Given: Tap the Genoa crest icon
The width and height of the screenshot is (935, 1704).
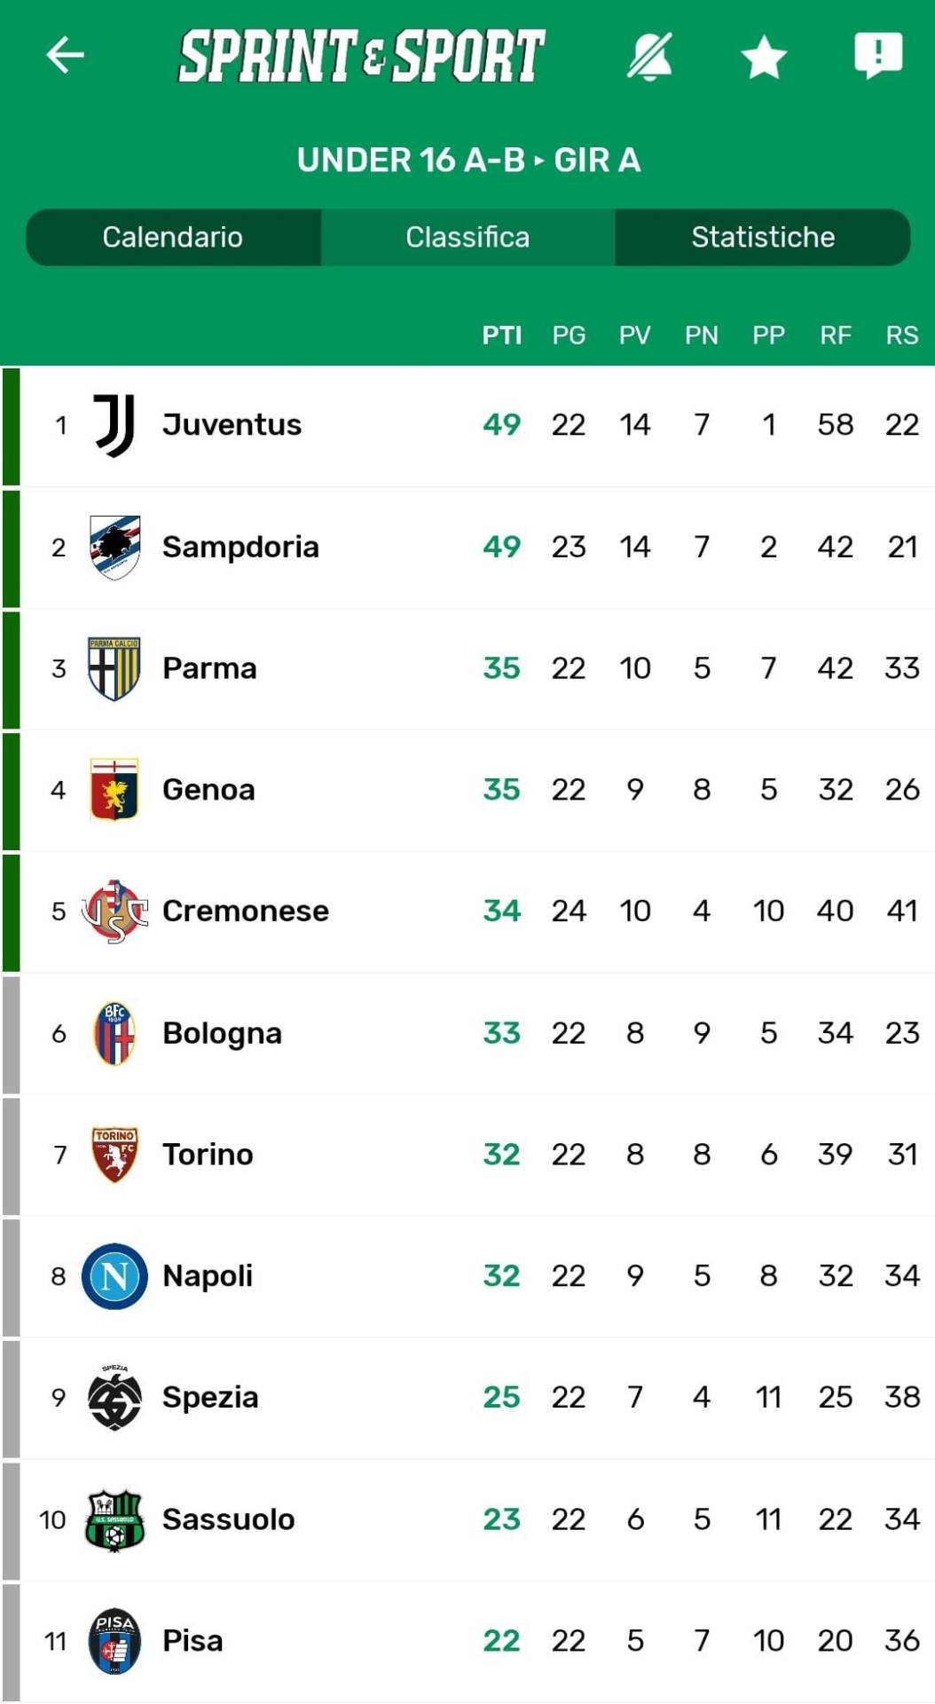Looking at the screenshot, I should click(x=114, y=790).
